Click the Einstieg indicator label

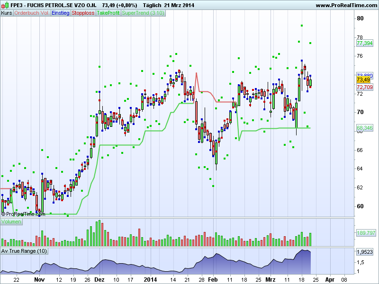coord(61,13)
